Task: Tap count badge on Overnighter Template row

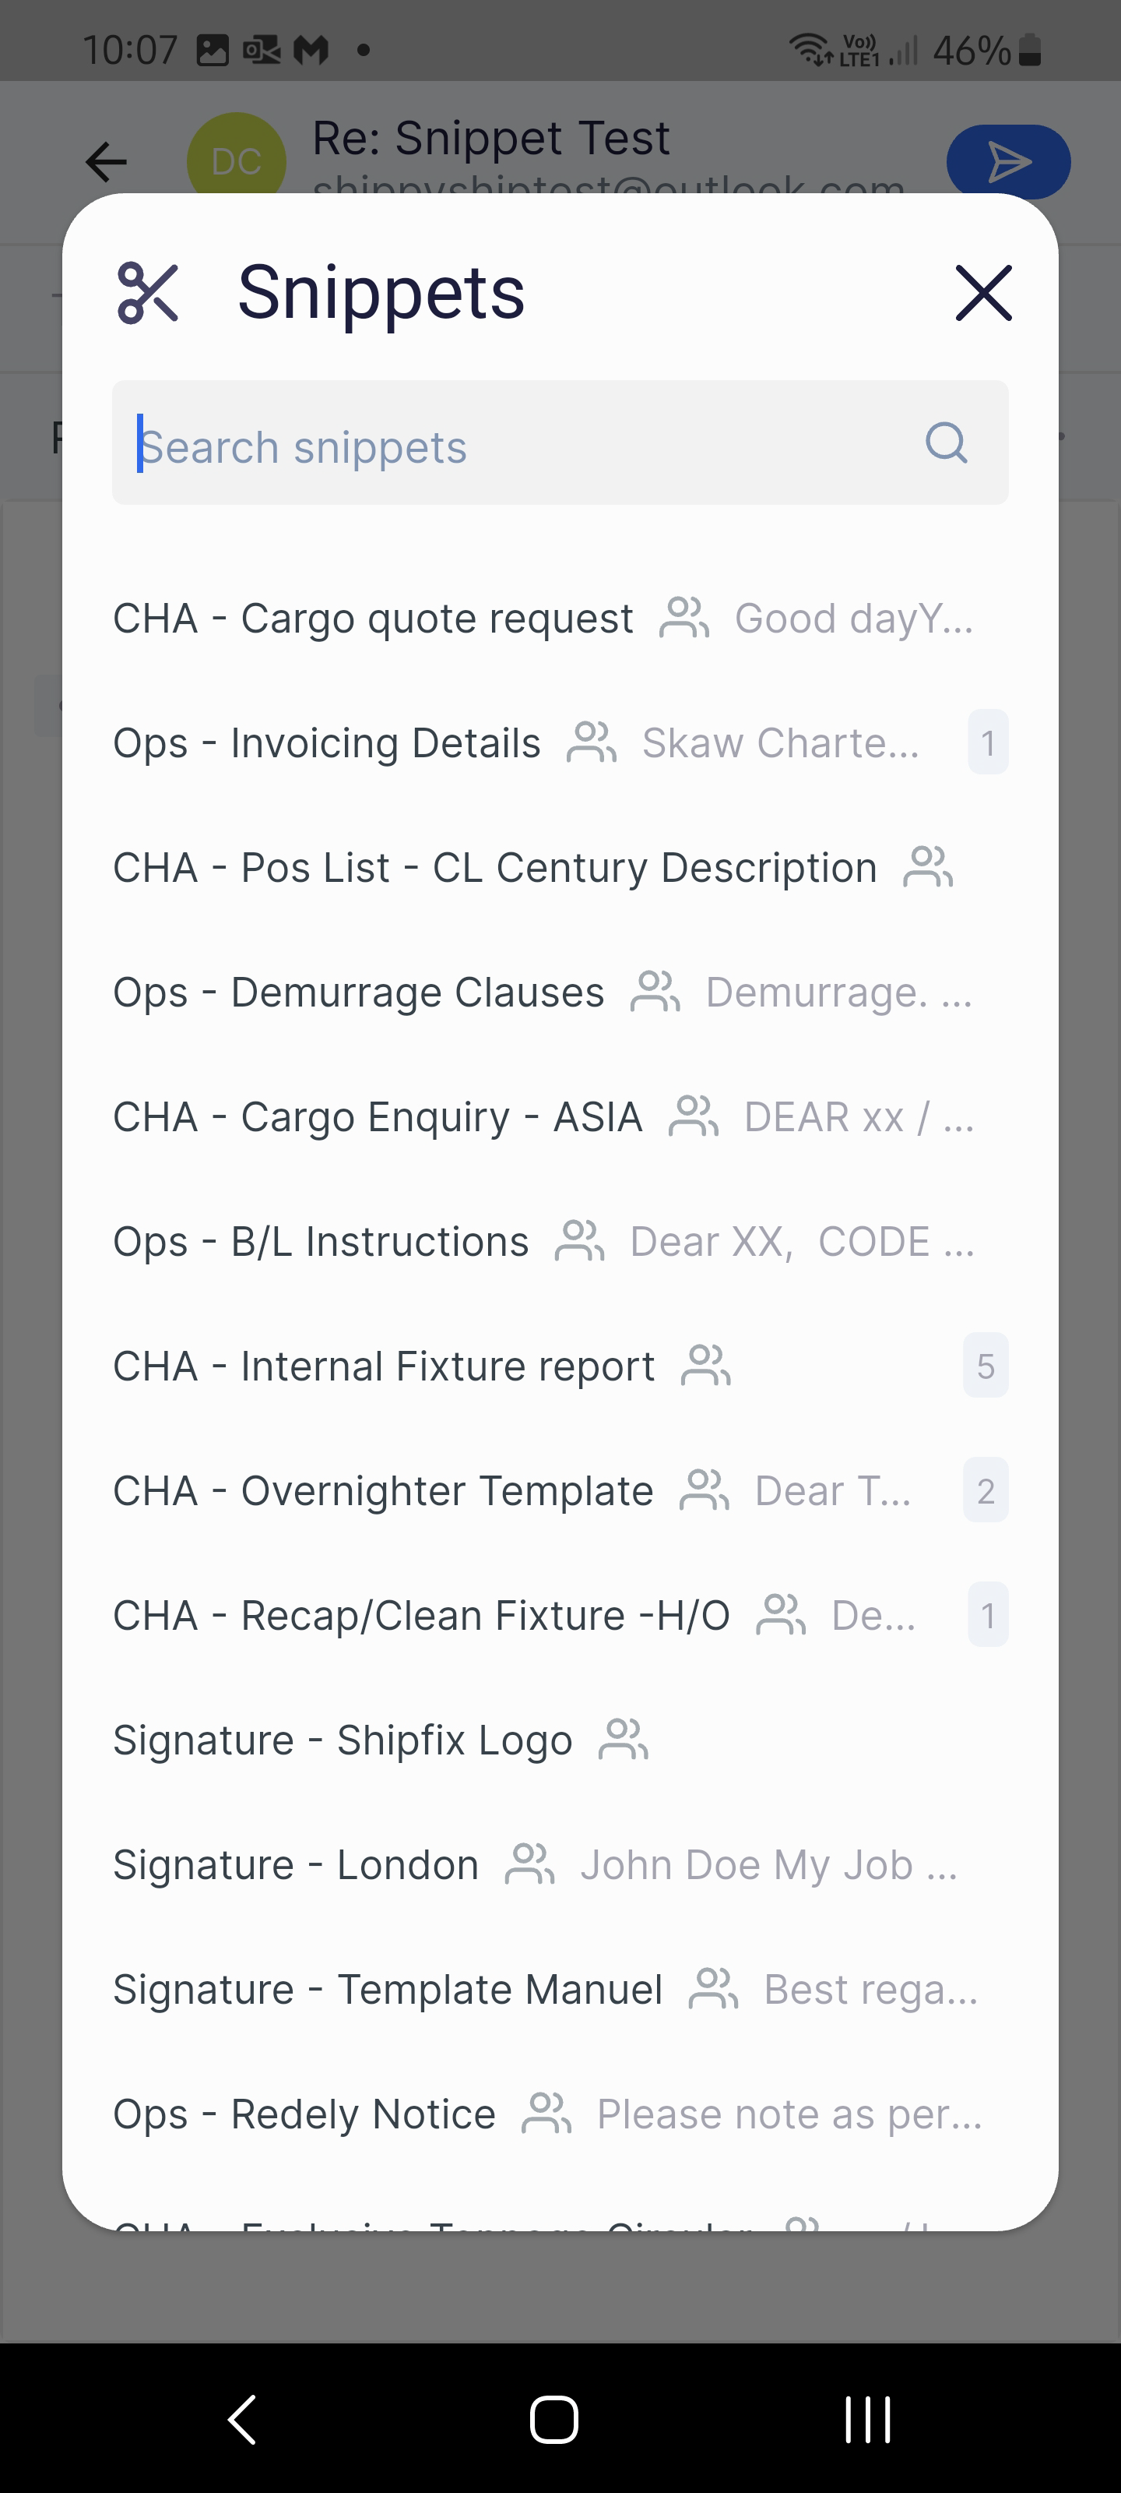Action: [986, 1491]
